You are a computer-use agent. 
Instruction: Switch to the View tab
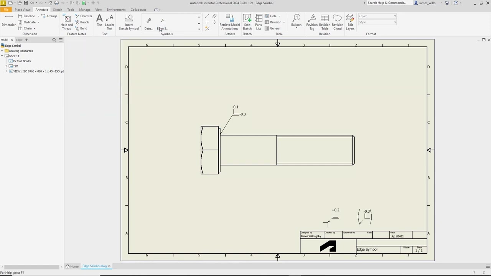pos(99,10)
